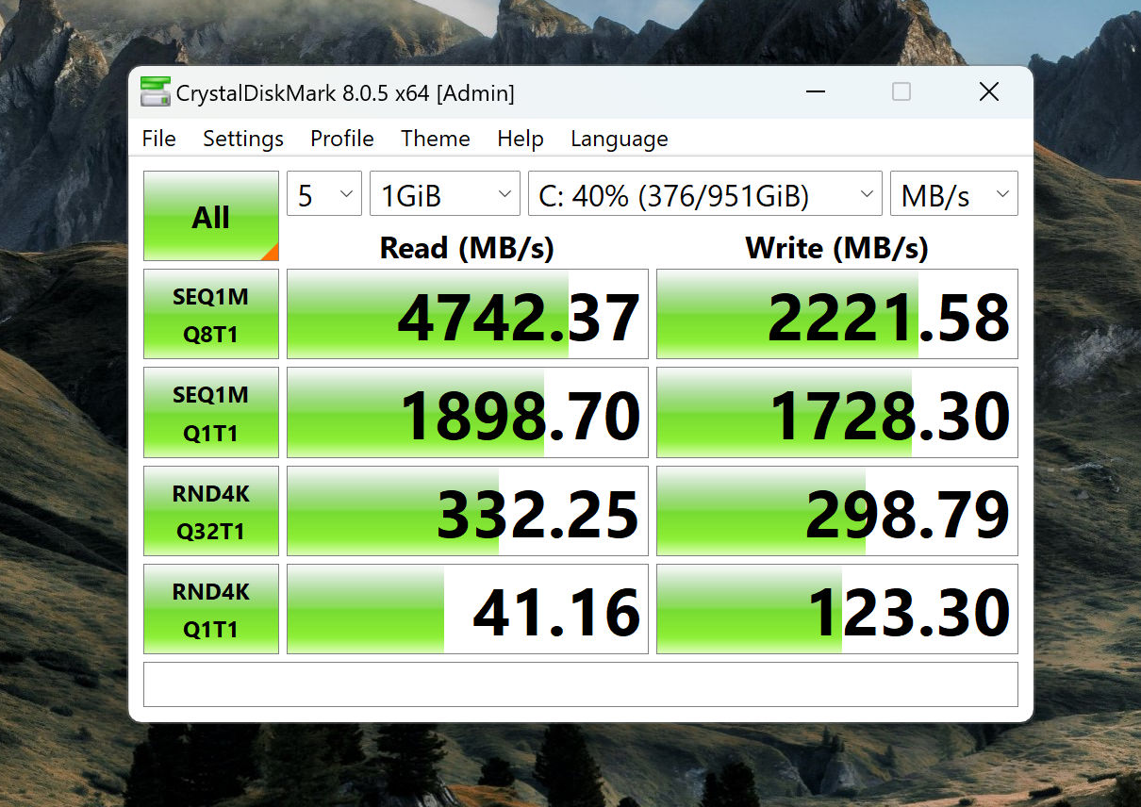
Task: Click the CrystalDiskMark 8.0.5 x64 title text
Action: click(345, 92)
